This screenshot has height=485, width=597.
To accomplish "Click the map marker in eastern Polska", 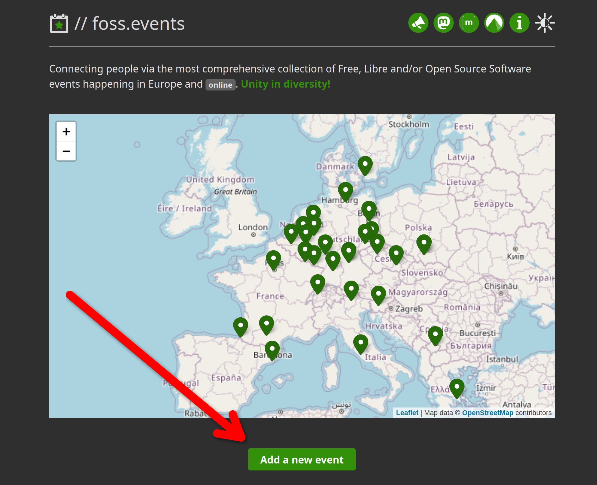I will pos(424,244).
